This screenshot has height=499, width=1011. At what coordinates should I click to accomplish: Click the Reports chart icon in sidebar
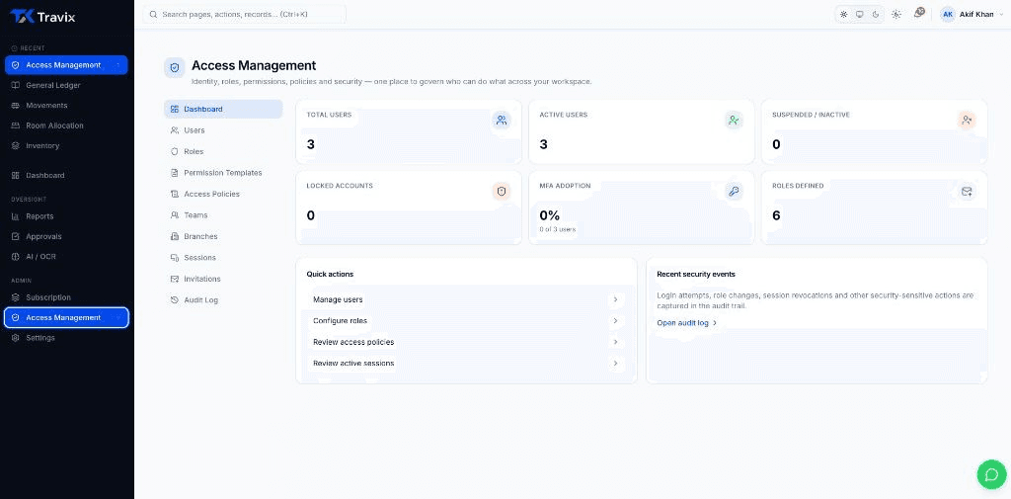(x=16, y=216)
